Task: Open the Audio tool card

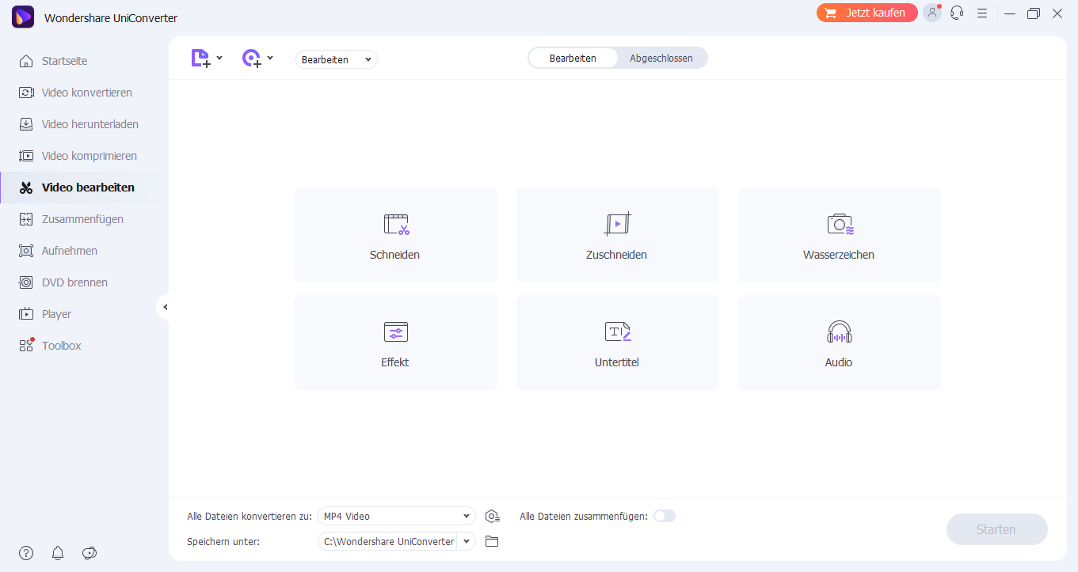Action: click(x=839, y=343)
